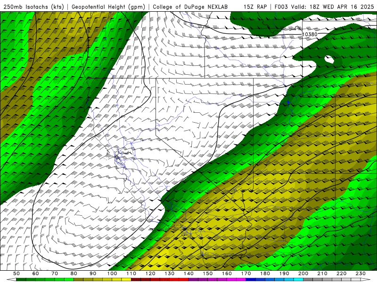
Task: Click the dark blue color bar swatch under 170
Action: point(251,280)
